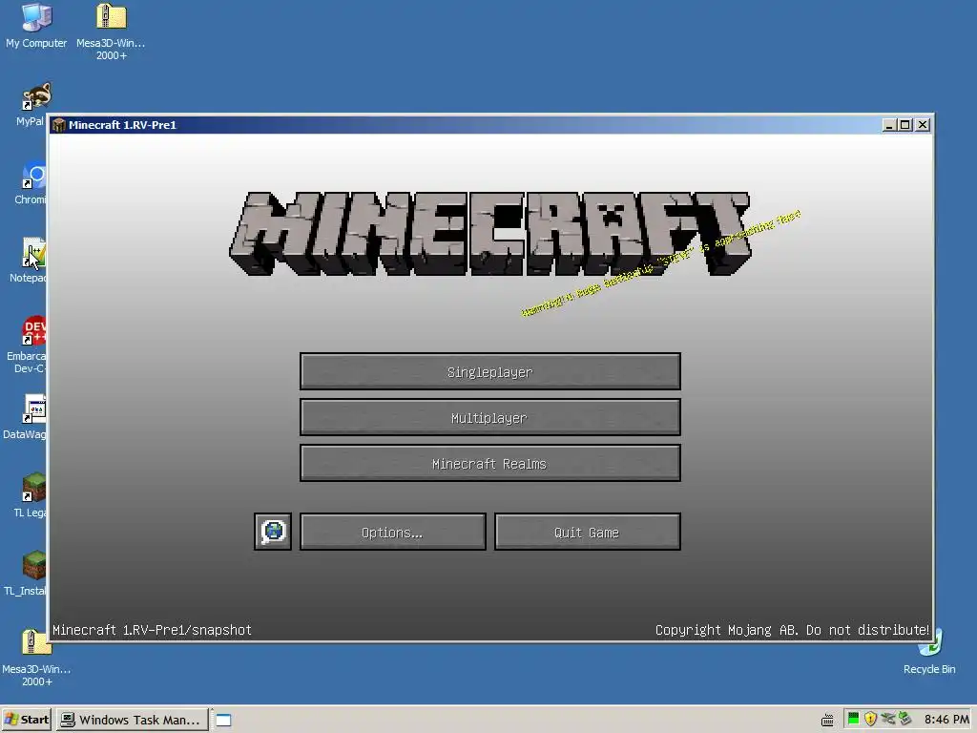977x733 pixels.
Task: Click the green CPU usage tray icon
Action: [x=854, y=719]
